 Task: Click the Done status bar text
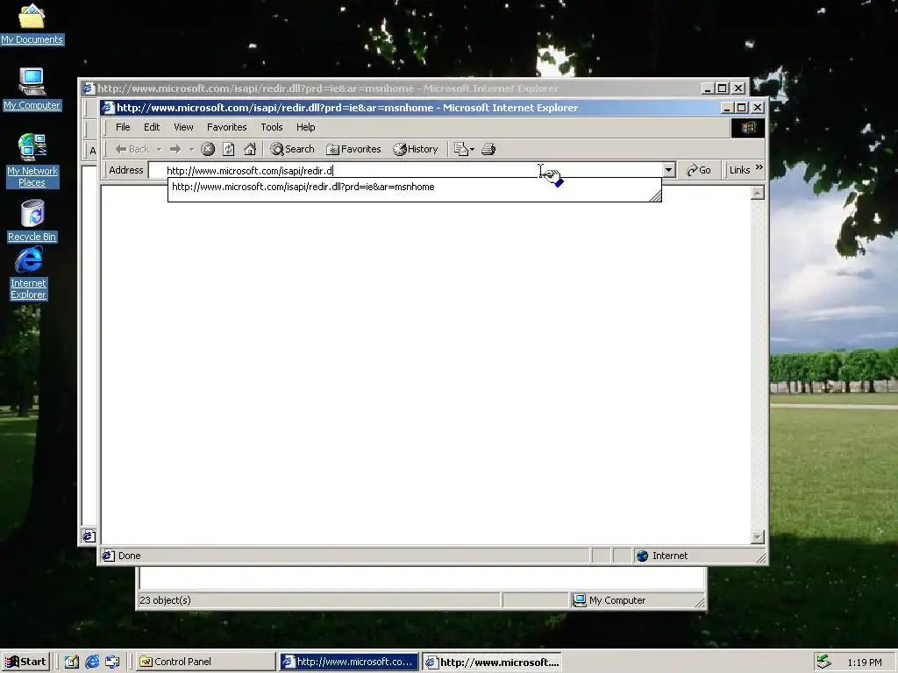[x=130, y=556]
